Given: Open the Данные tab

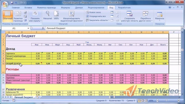Looking at the screenshot, I should pos(79,8).
